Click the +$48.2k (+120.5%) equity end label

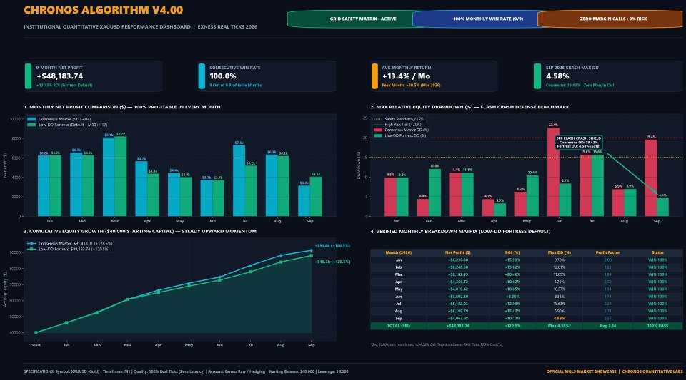(332, 262)
